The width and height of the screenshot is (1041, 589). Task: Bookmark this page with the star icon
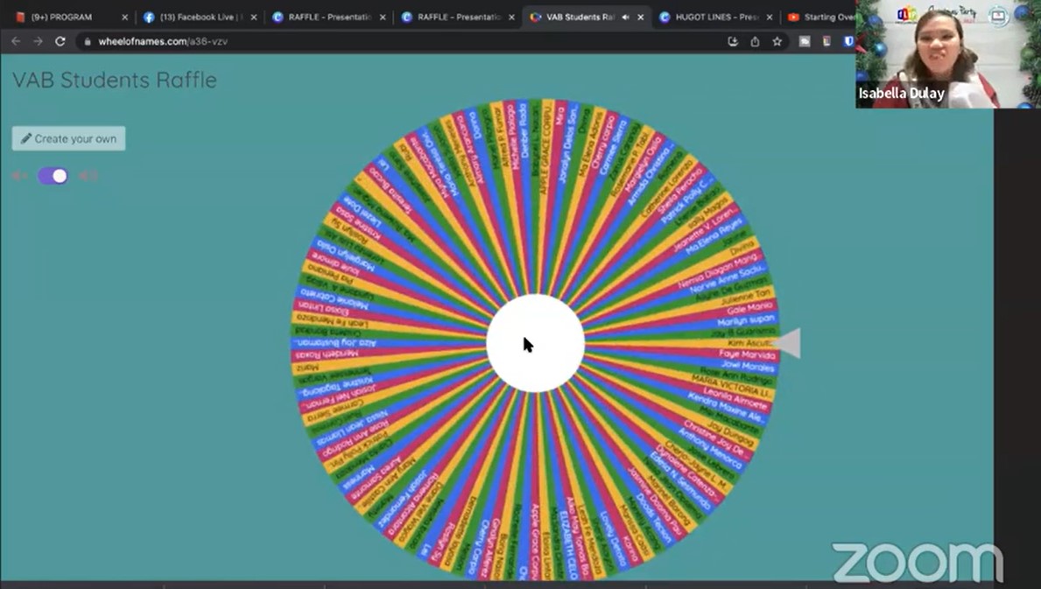pos(777,41)
